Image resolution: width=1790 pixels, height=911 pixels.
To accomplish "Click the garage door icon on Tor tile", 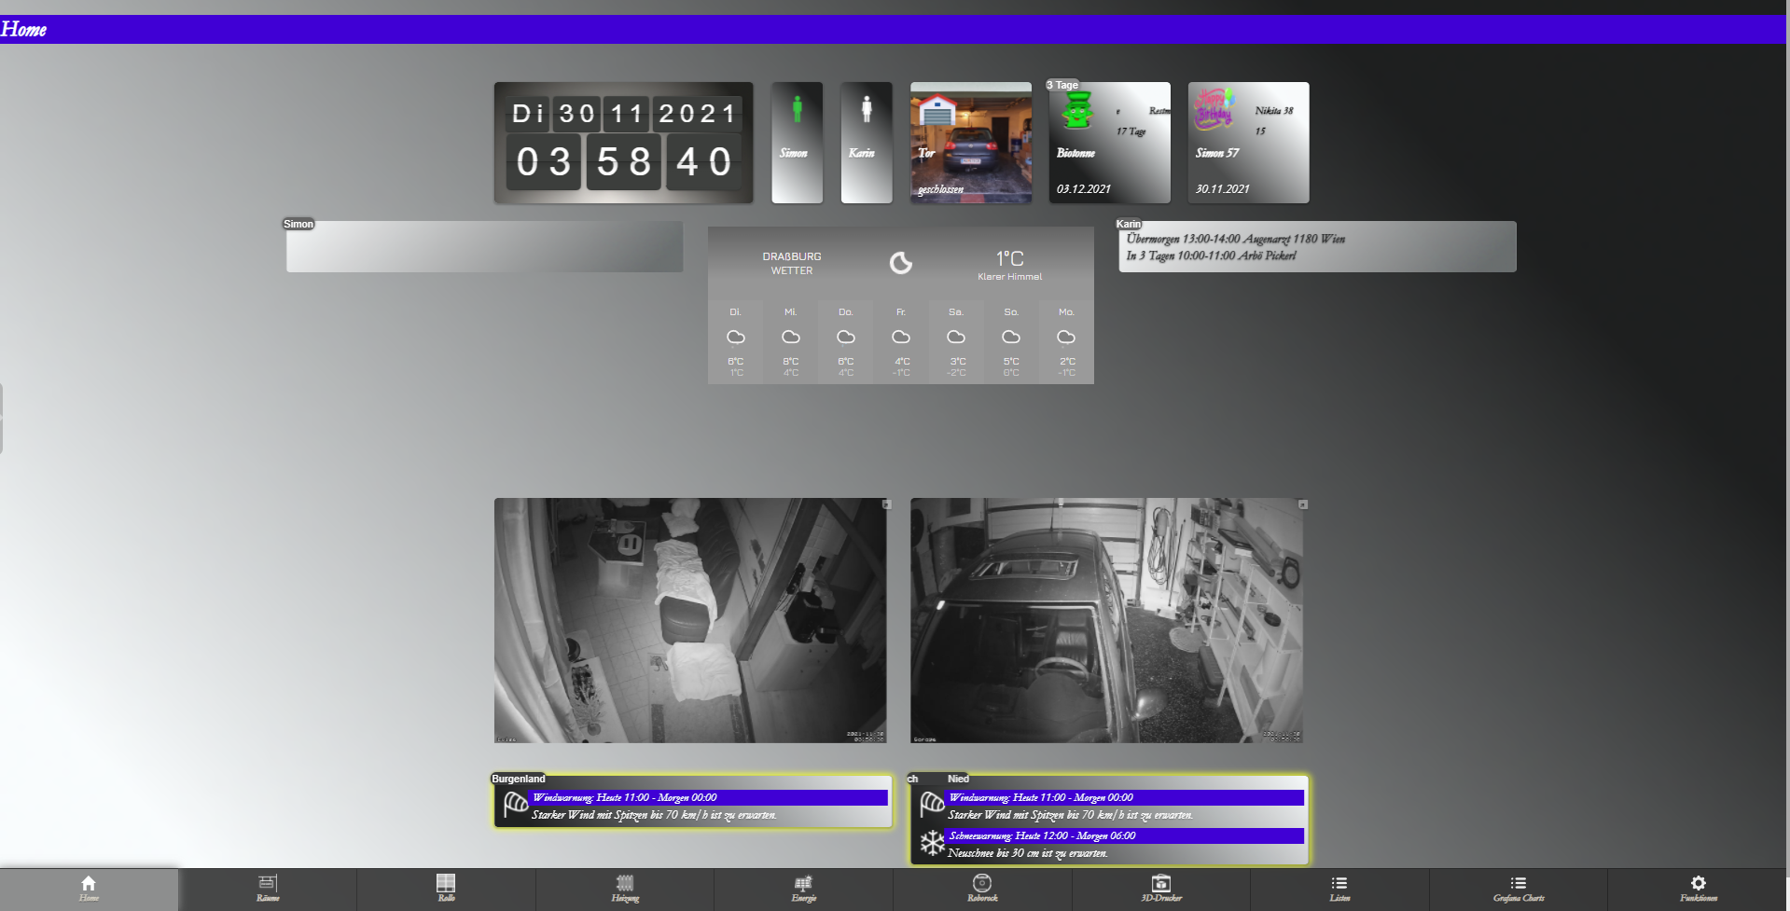I will pyautogui.click(x=937, y=110).
